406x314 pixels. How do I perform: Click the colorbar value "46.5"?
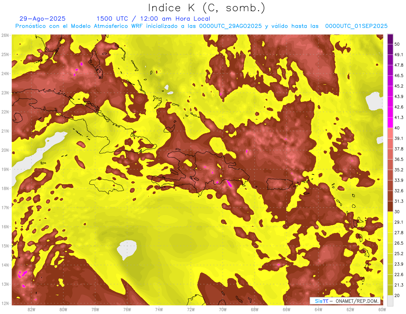coord(399,75)
